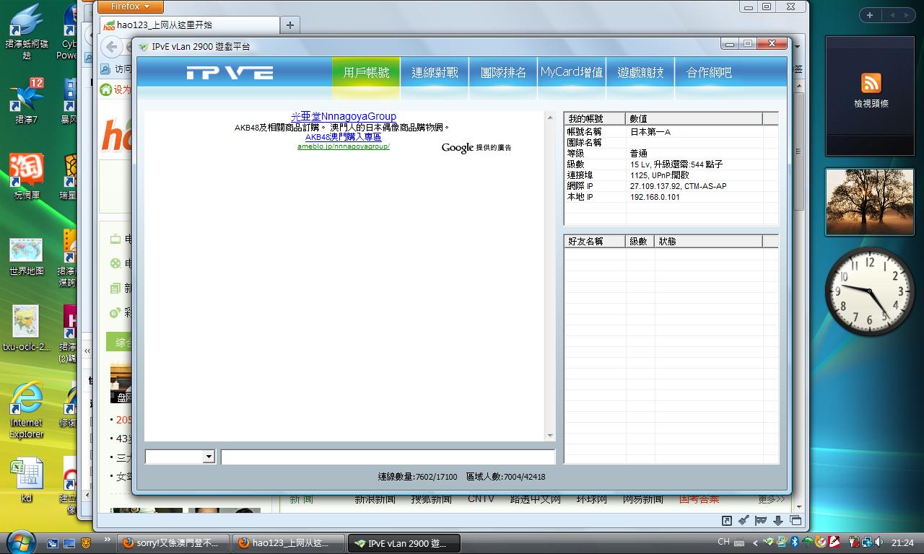The width and height of the screenshot is (924, 554).
Task: Open new Firefox tab with plus button
Action: [290, 25]
